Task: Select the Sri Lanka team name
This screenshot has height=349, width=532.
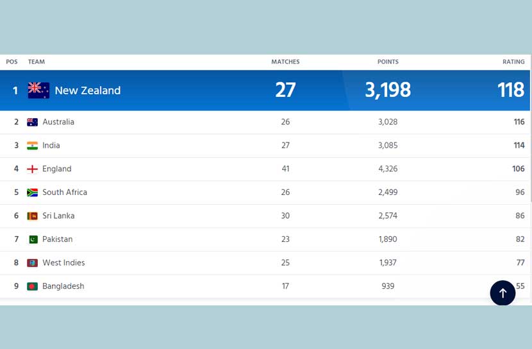Action: pyautogui.click(x=58, y=216)
